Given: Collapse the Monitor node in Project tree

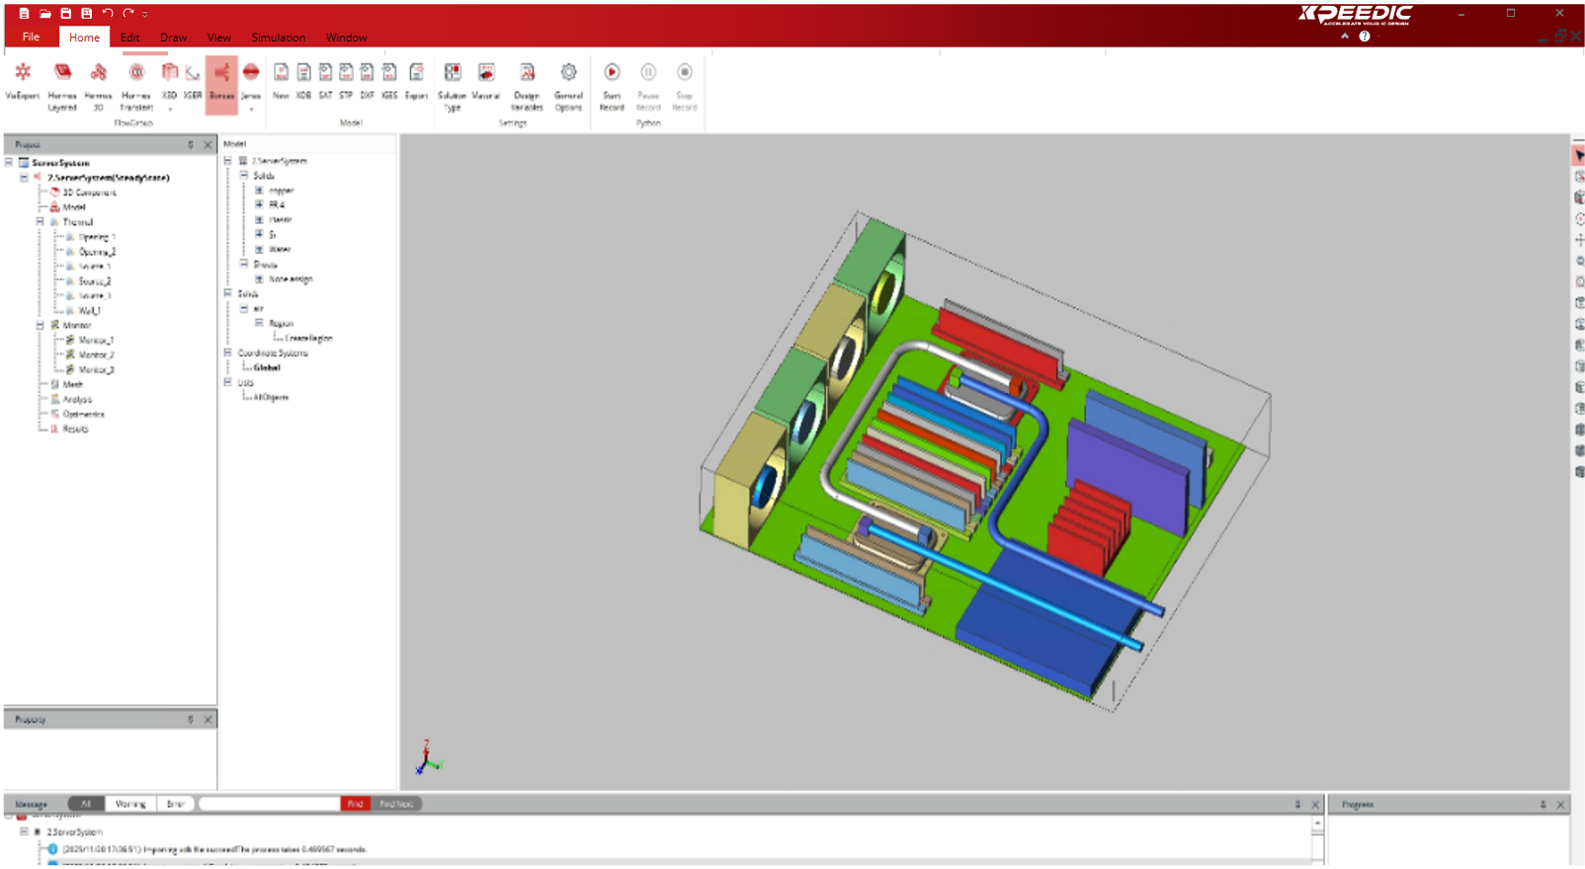Looking at the screenshot, I should [x=41, y=325].
